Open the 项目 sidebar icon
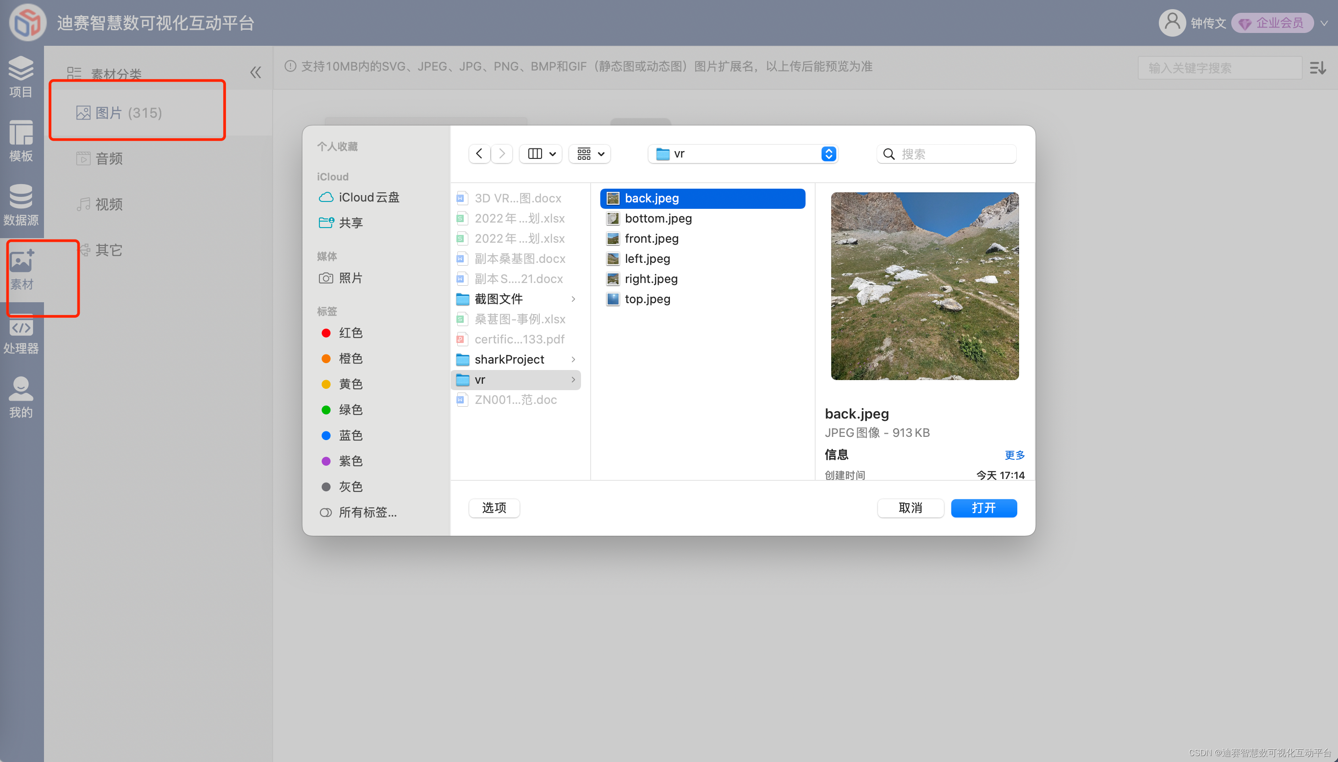Viewport: 1338px width, 762px height. click(x=21, y=76)
